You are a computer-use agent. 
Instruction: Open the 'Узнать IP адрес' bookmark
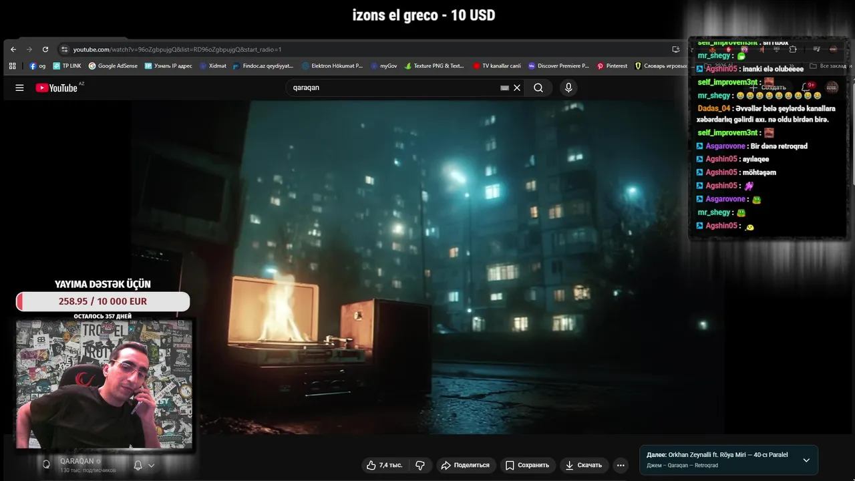[168, 66]
